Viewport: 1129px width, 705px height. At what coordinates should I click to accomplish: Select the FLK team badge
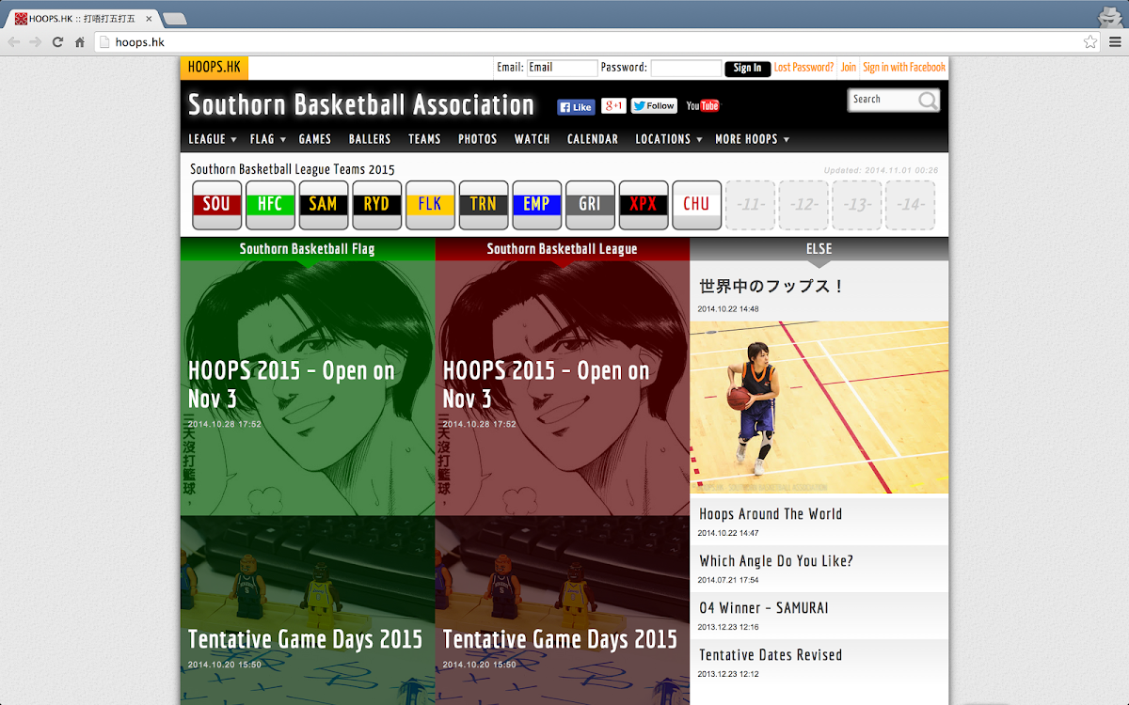click(x=430, y=205)
